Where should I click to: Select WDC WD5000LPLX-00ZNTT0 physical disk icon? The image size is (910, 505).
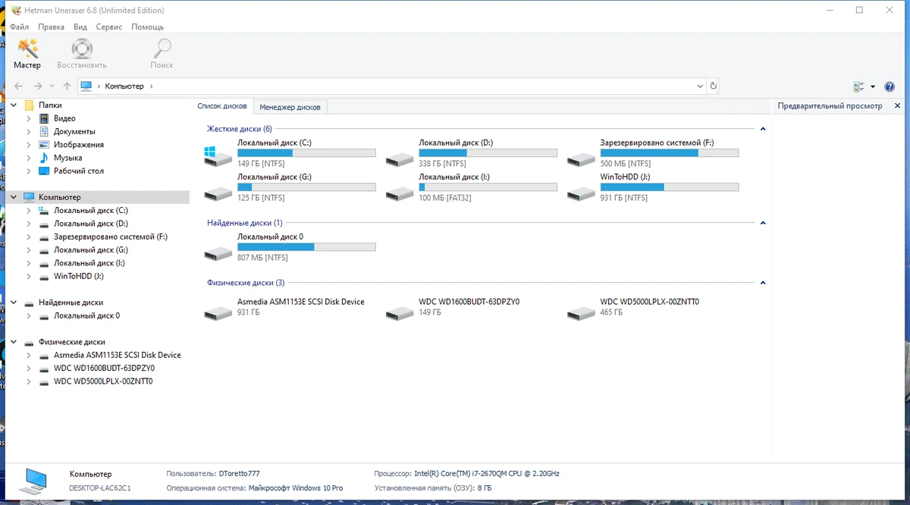click(x=582, y=312)
